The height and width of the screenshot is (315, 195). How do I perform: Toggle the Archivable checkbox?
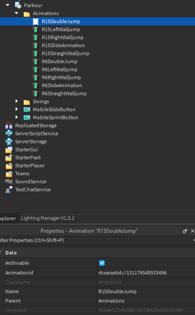point(102,263)
